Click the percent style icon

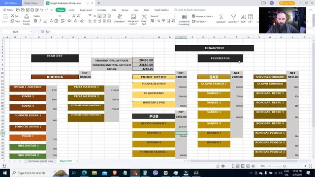(158, 21)
